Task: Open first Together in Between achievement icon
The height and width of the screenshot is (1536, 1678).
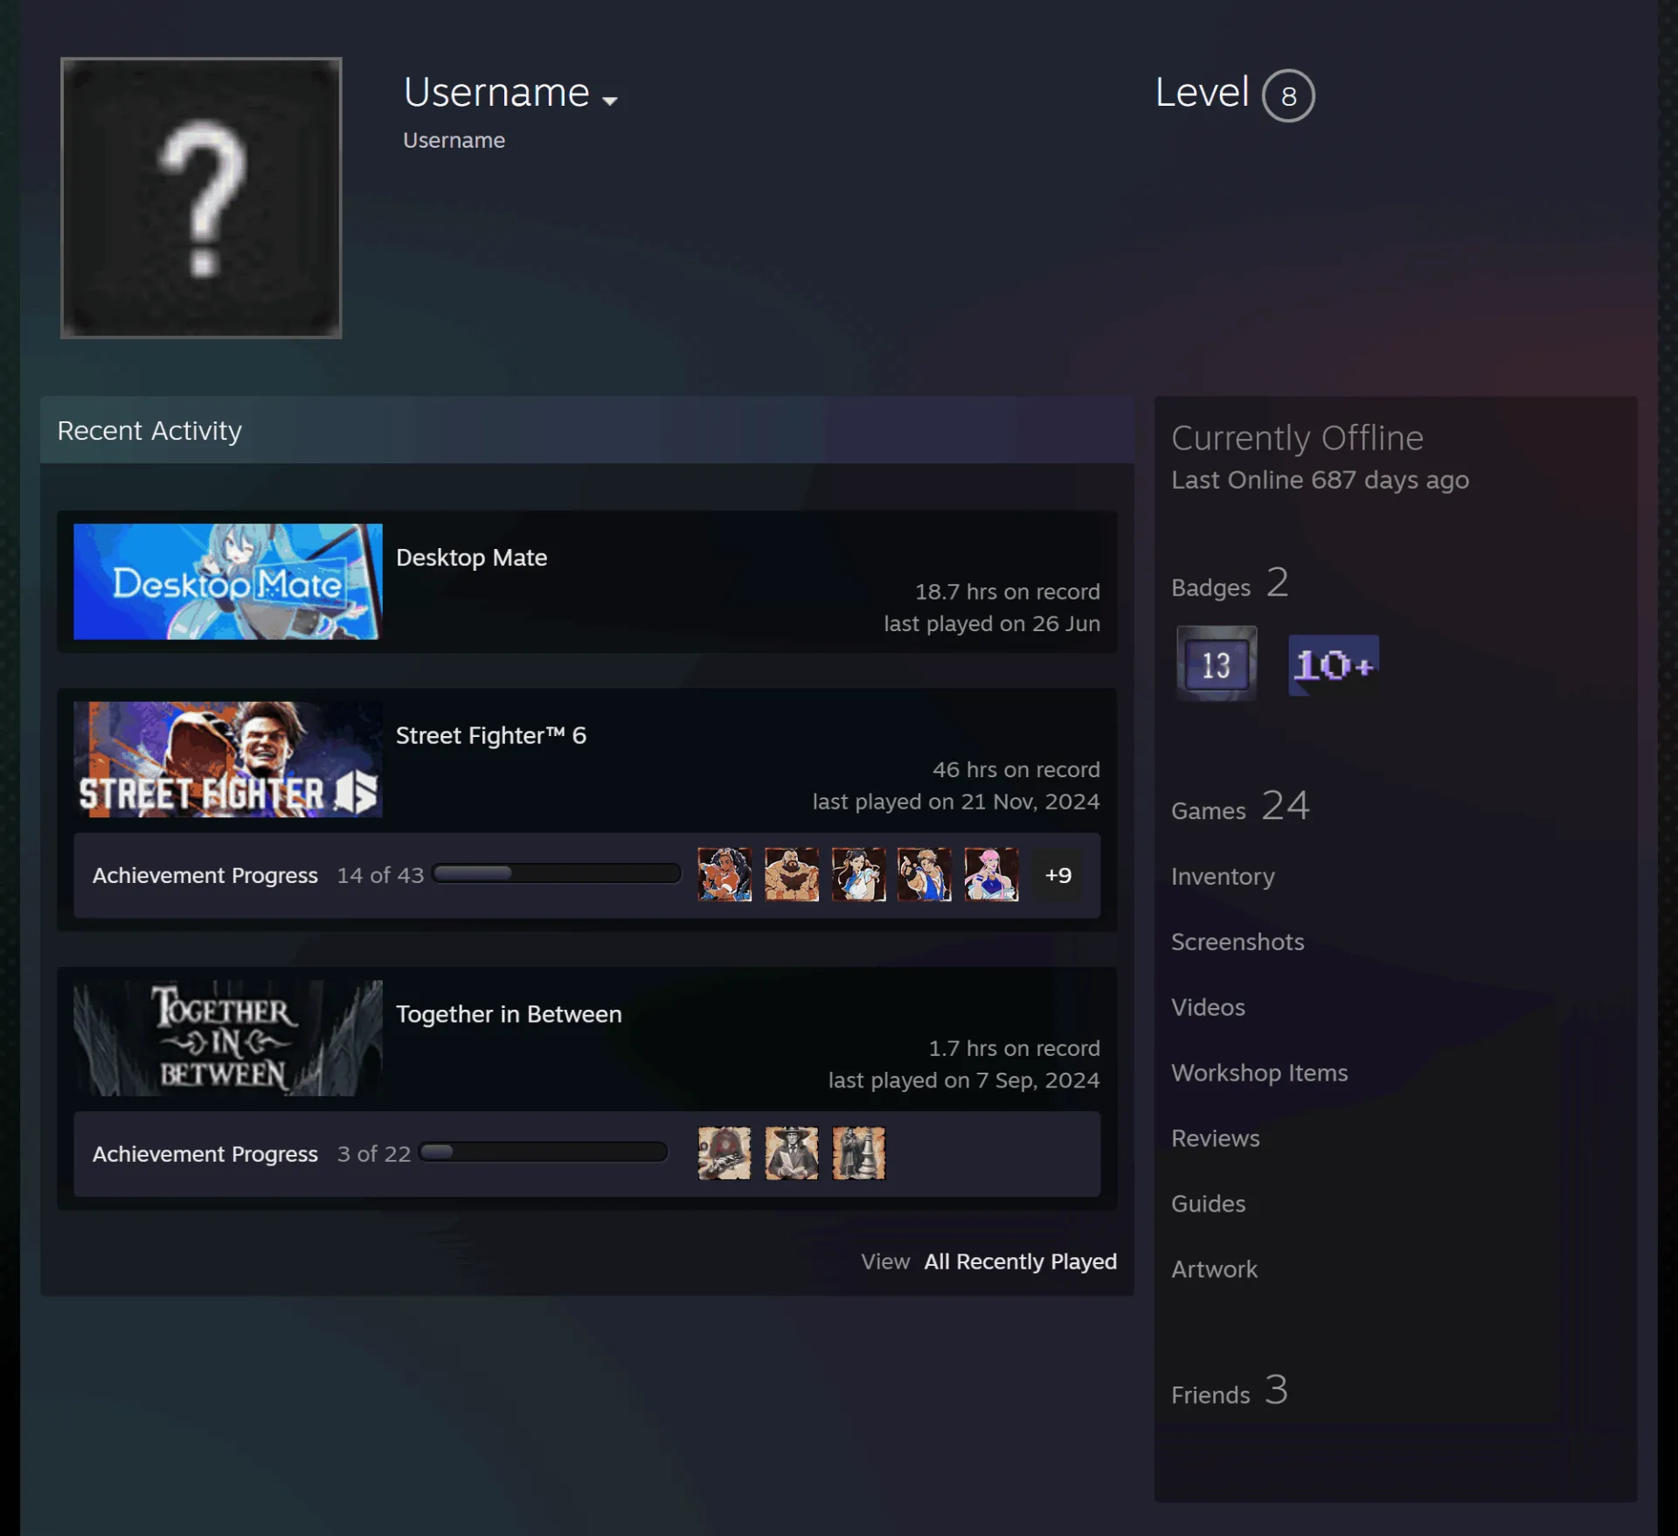Action: [x=725, y=1153]
